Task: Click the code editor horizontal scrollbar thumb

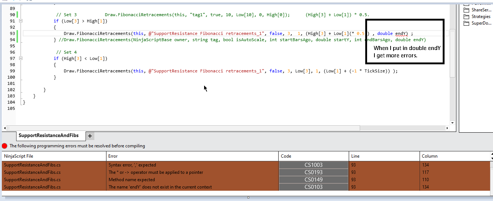Action: 184,128
